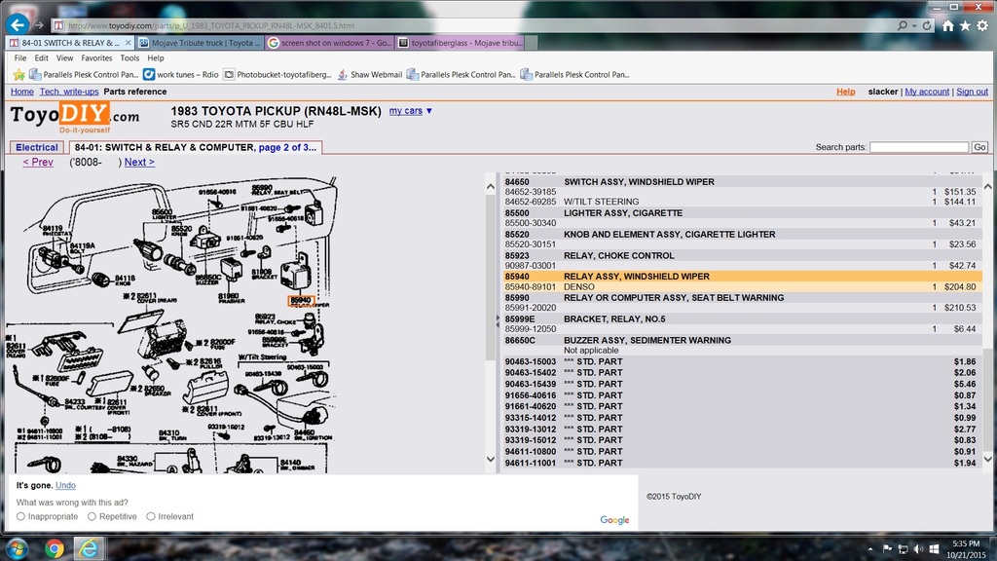Screen dimensions: 997x561
Task: Click parts list scrollbar up arrow
Action: pos(987,186)
